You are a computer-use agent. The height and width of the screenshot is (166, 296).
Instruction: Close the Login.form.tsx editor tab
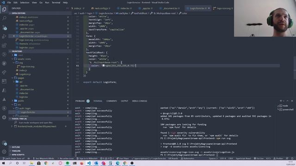(x=209, y=8)
